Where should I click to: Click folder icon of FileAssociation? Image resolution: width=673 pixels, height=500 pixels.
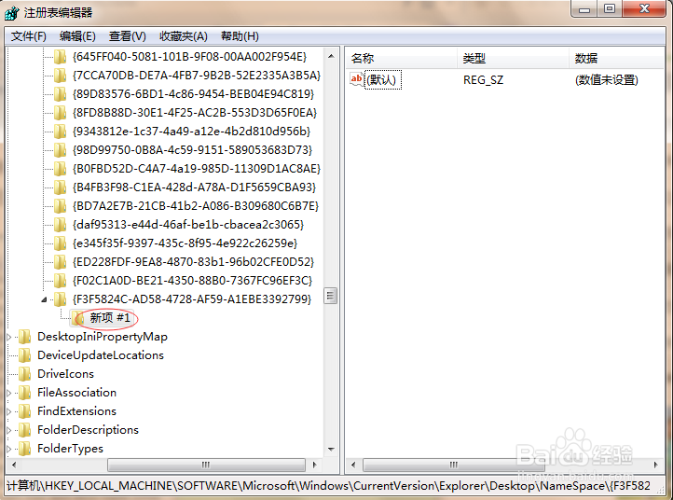tap(25, 393)
